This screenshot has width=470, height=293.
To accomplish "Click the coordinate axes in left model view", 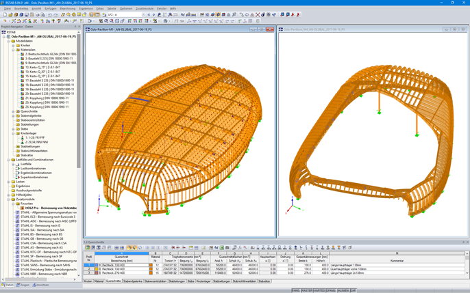I will [103, 204].
